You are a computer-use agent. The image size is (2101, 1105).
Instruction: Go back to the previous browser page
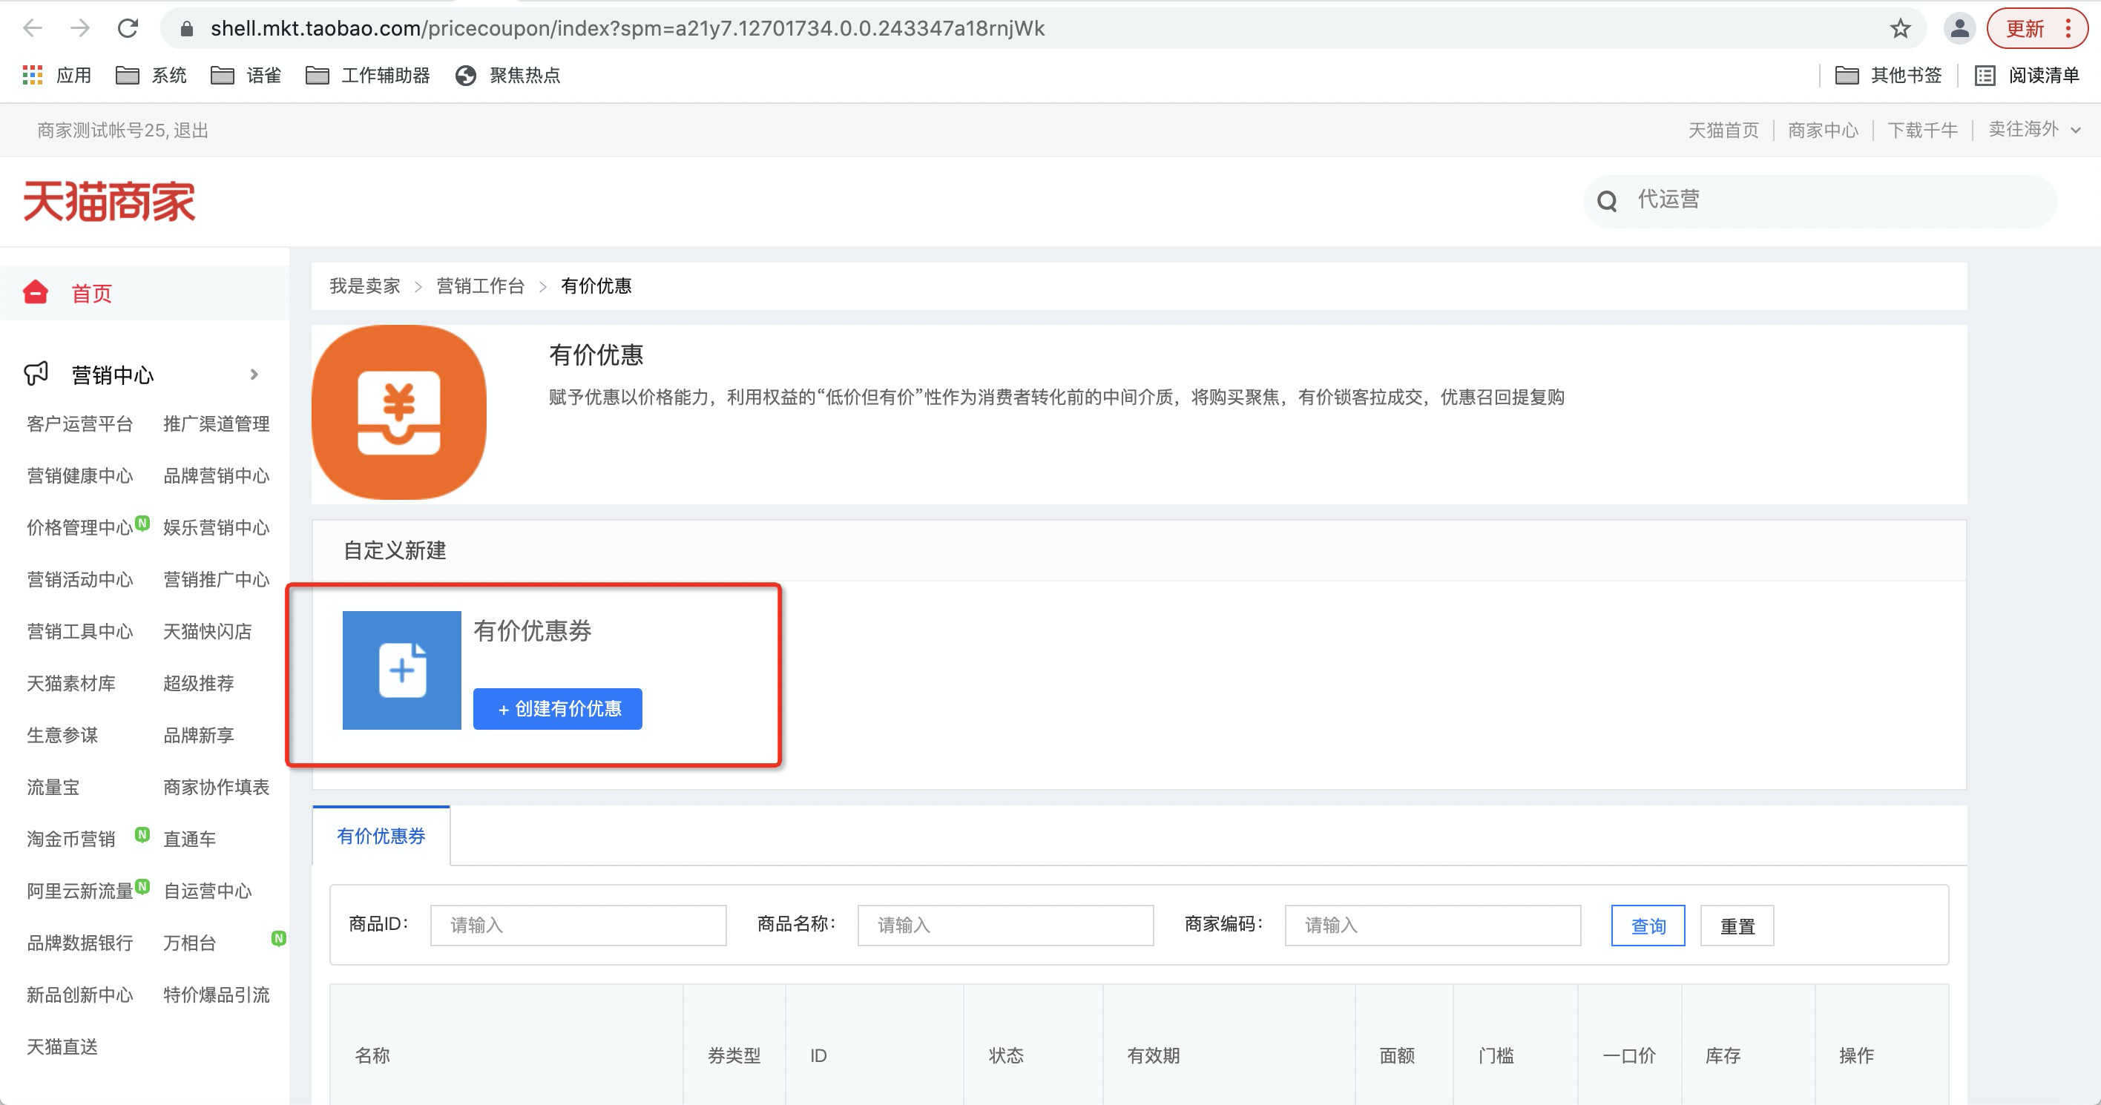[33, 28]
